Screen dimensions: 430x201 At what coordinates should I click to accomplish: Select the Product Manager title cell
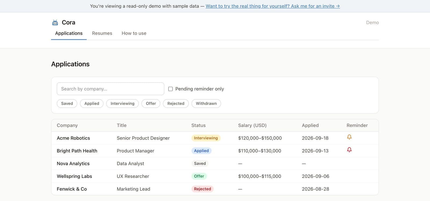coord(135,151)
